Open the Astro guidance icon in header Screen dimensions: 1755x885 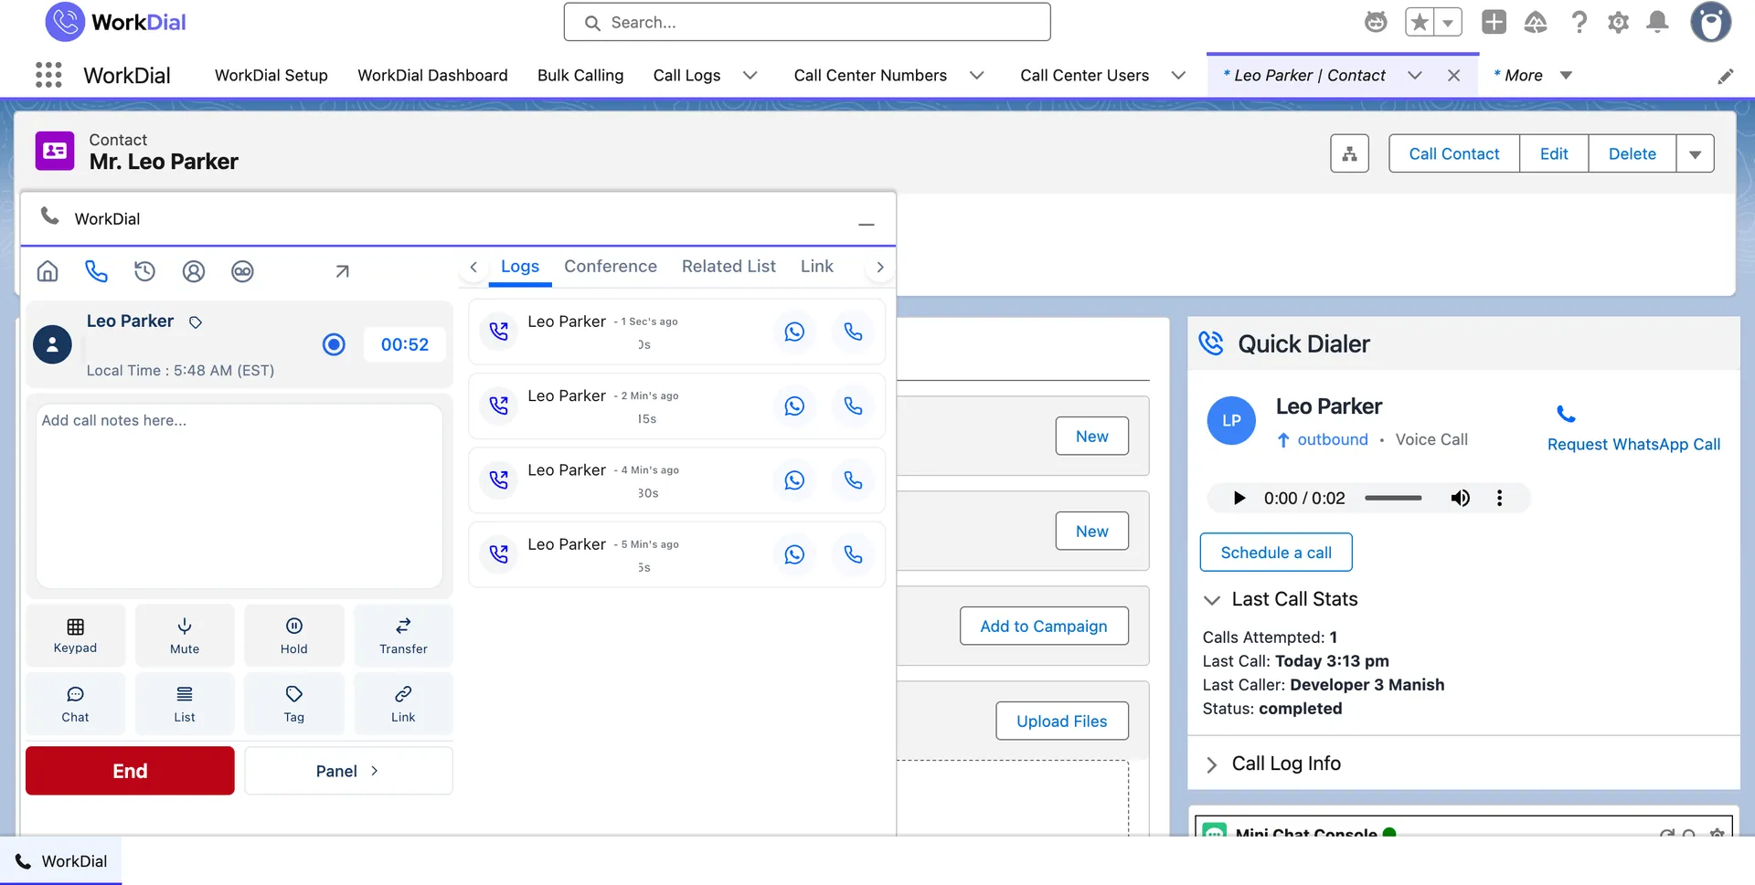click(1376, 22)
